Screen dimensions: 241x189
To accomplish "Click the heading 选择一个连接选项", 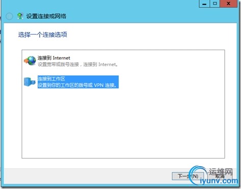I will point(43,35).
